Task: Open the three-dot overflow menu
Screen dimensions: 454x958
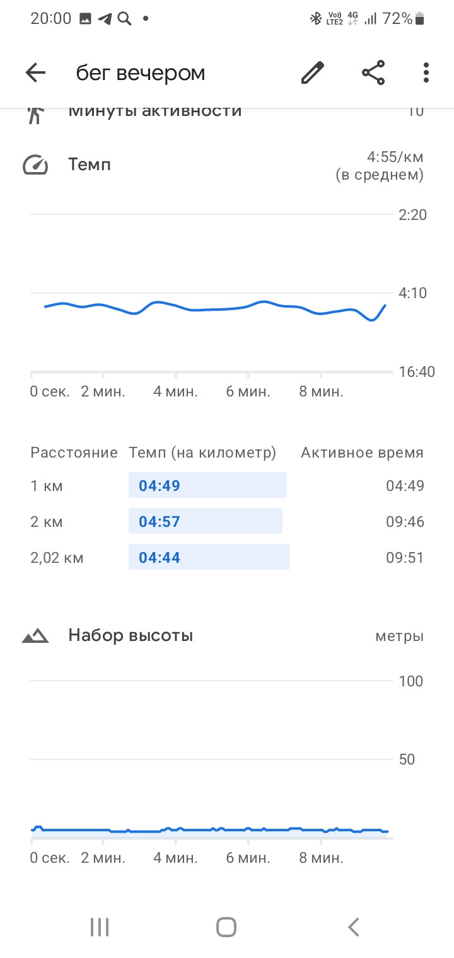Action: [426, 73]
